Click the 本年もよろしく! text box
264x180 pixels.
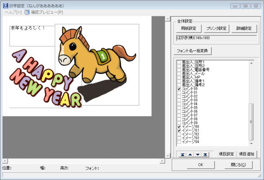coord(32,36)
